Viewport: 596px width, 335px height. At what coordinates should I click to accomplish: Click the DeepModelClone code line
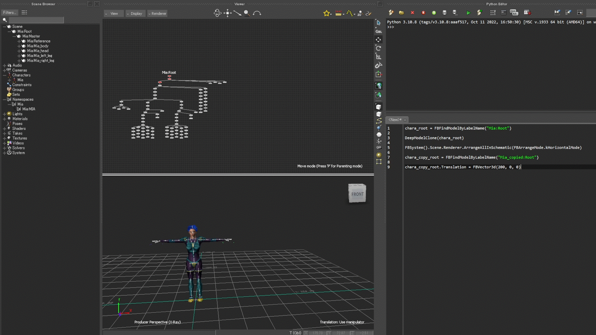pos(434,138)
